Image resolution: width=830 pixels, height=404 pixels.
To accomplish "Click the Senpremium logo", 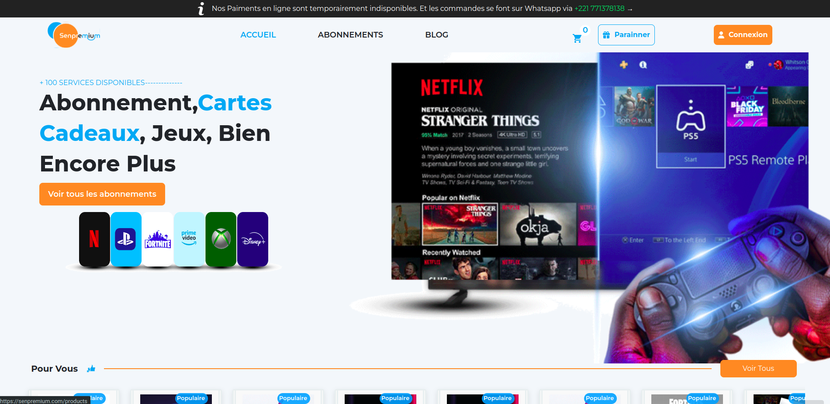I will pyautogui.click(x=73, y=34).
